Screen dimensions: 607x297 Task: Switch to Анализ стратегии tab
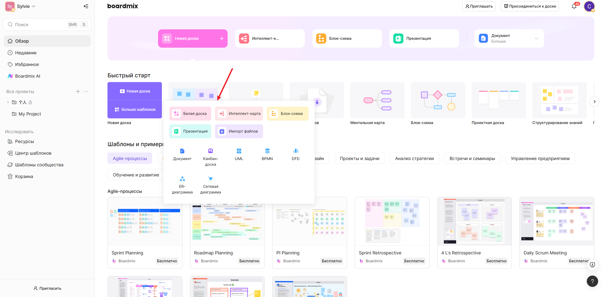point(414,158)
